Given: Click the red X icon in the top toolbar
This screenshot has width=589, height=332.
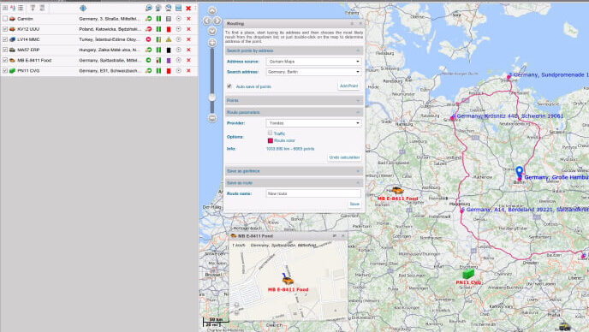Looking at the screenshot, I should click(x=188, y=8).
